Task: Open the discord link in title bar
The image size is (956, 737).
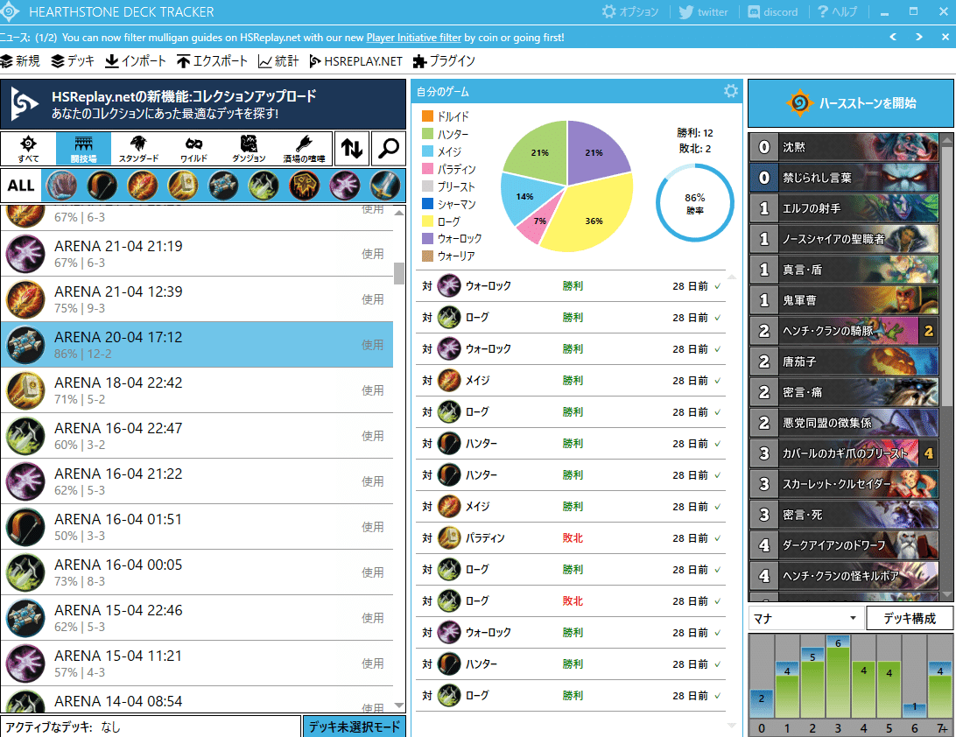Action: 772,11
